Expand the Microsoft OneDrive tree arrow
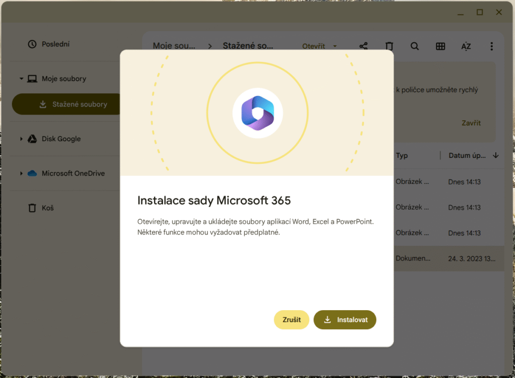The width and height of the screenshot is (515, 378). [x=22, y=173]
